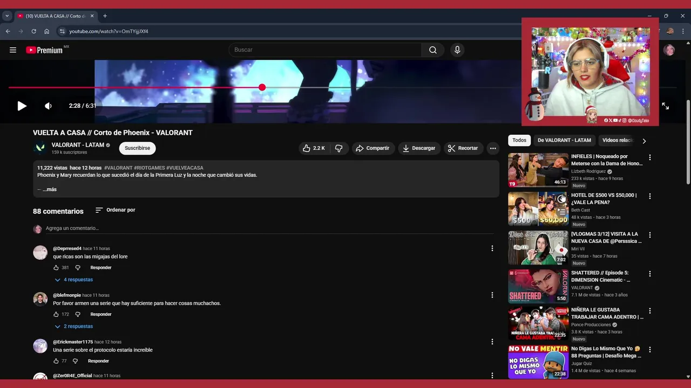Screen dimensions: 691x388
Task: Reply to @blefmonpie's comment
Action: [101, 314]
